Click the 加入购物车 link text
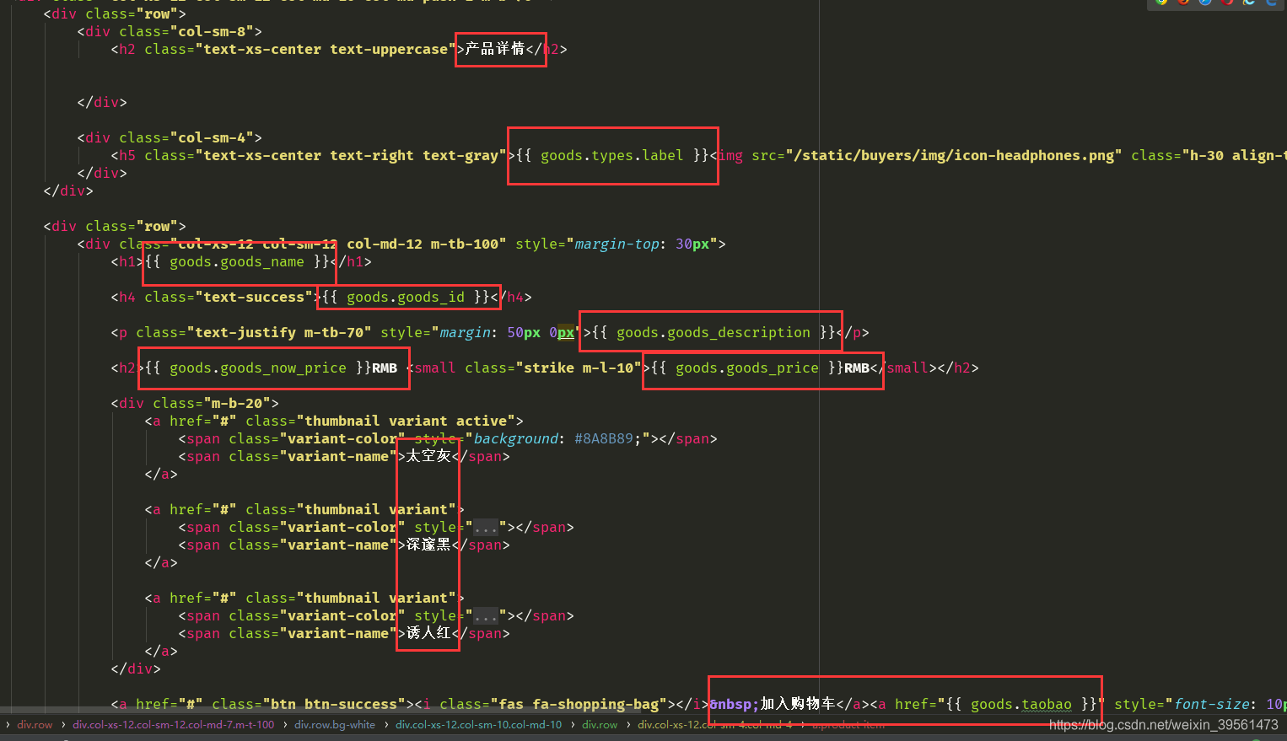Image resolution: width=1287 pixels, height=741 pixels. point(798,704)
